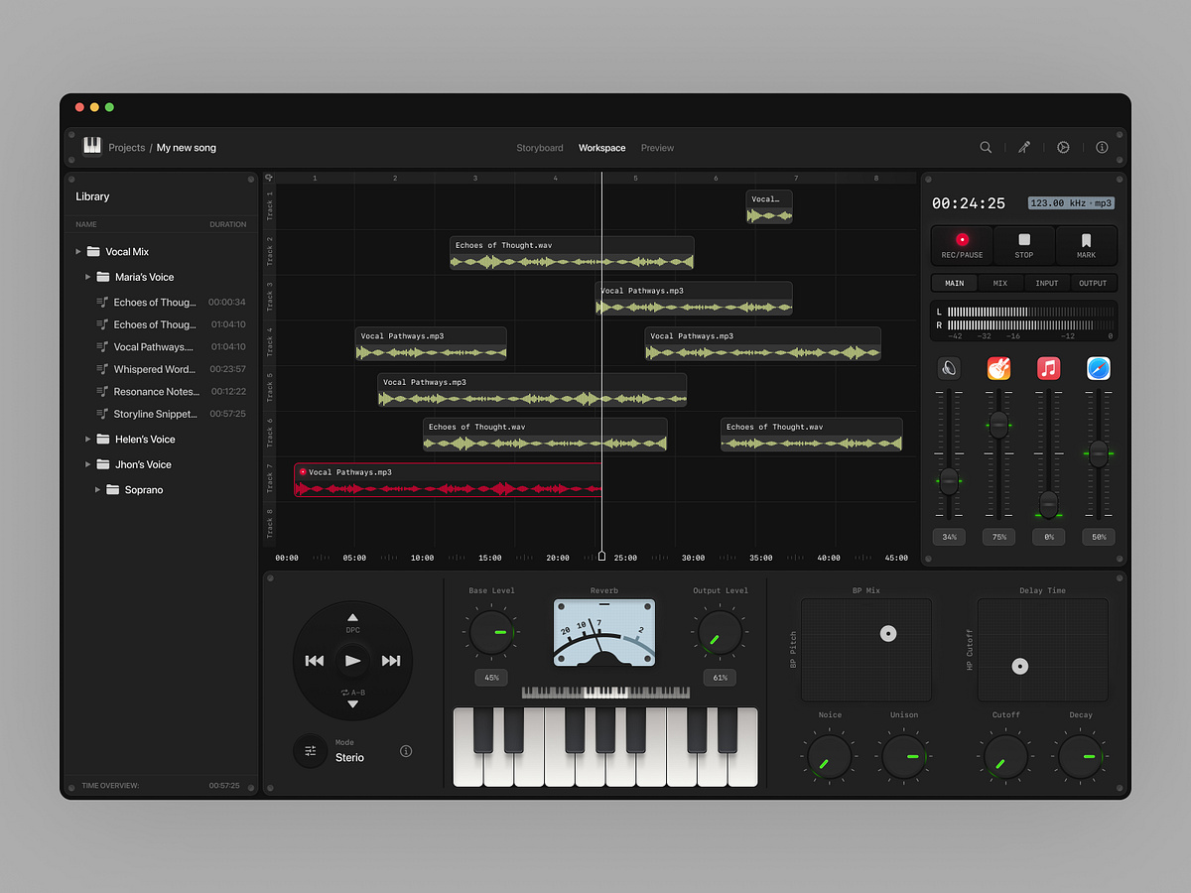The image size is (1191, 893).
Task: Open the search icon in the toolbar
Action: coord(986,147)
